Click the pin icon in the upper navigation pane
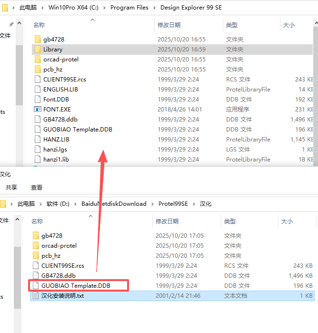This screenshot has height=333, width=318. coord(11,24)
